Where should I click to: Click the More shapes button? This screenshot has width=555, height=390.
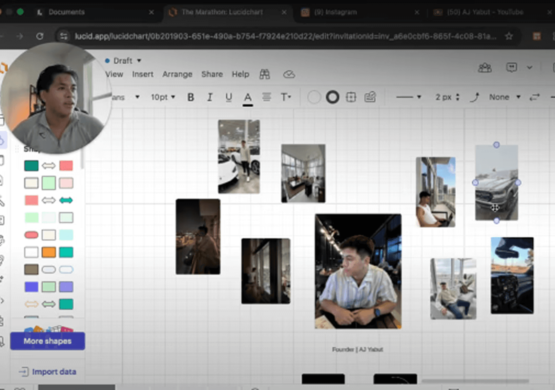[48, 341]
